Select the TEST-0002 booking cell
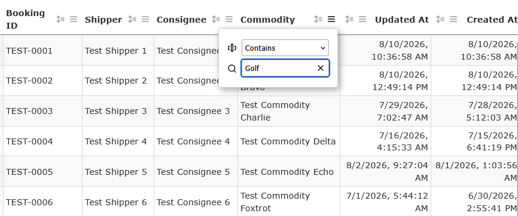 [42, 81]
